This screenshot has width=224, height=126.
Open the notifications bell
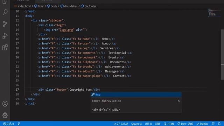click(219, 124)
